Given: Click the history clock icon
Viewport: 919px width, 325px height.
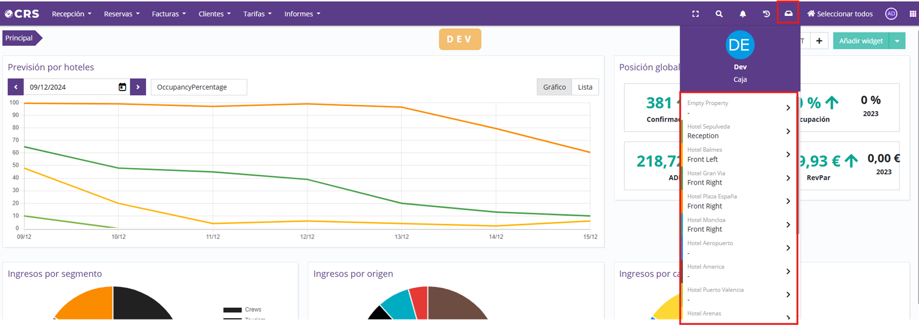Looking at the screenshot, I should point(766,14).
